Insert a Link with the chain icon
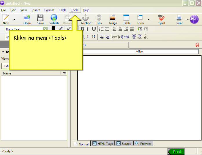Image resolution: width=202 pixels, height=155 pixels. [99, 19]
